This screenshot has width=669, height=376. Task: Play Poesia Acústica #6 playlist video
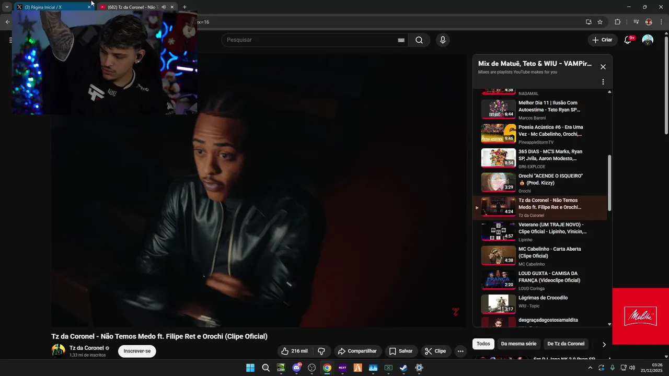coord(540,134)
